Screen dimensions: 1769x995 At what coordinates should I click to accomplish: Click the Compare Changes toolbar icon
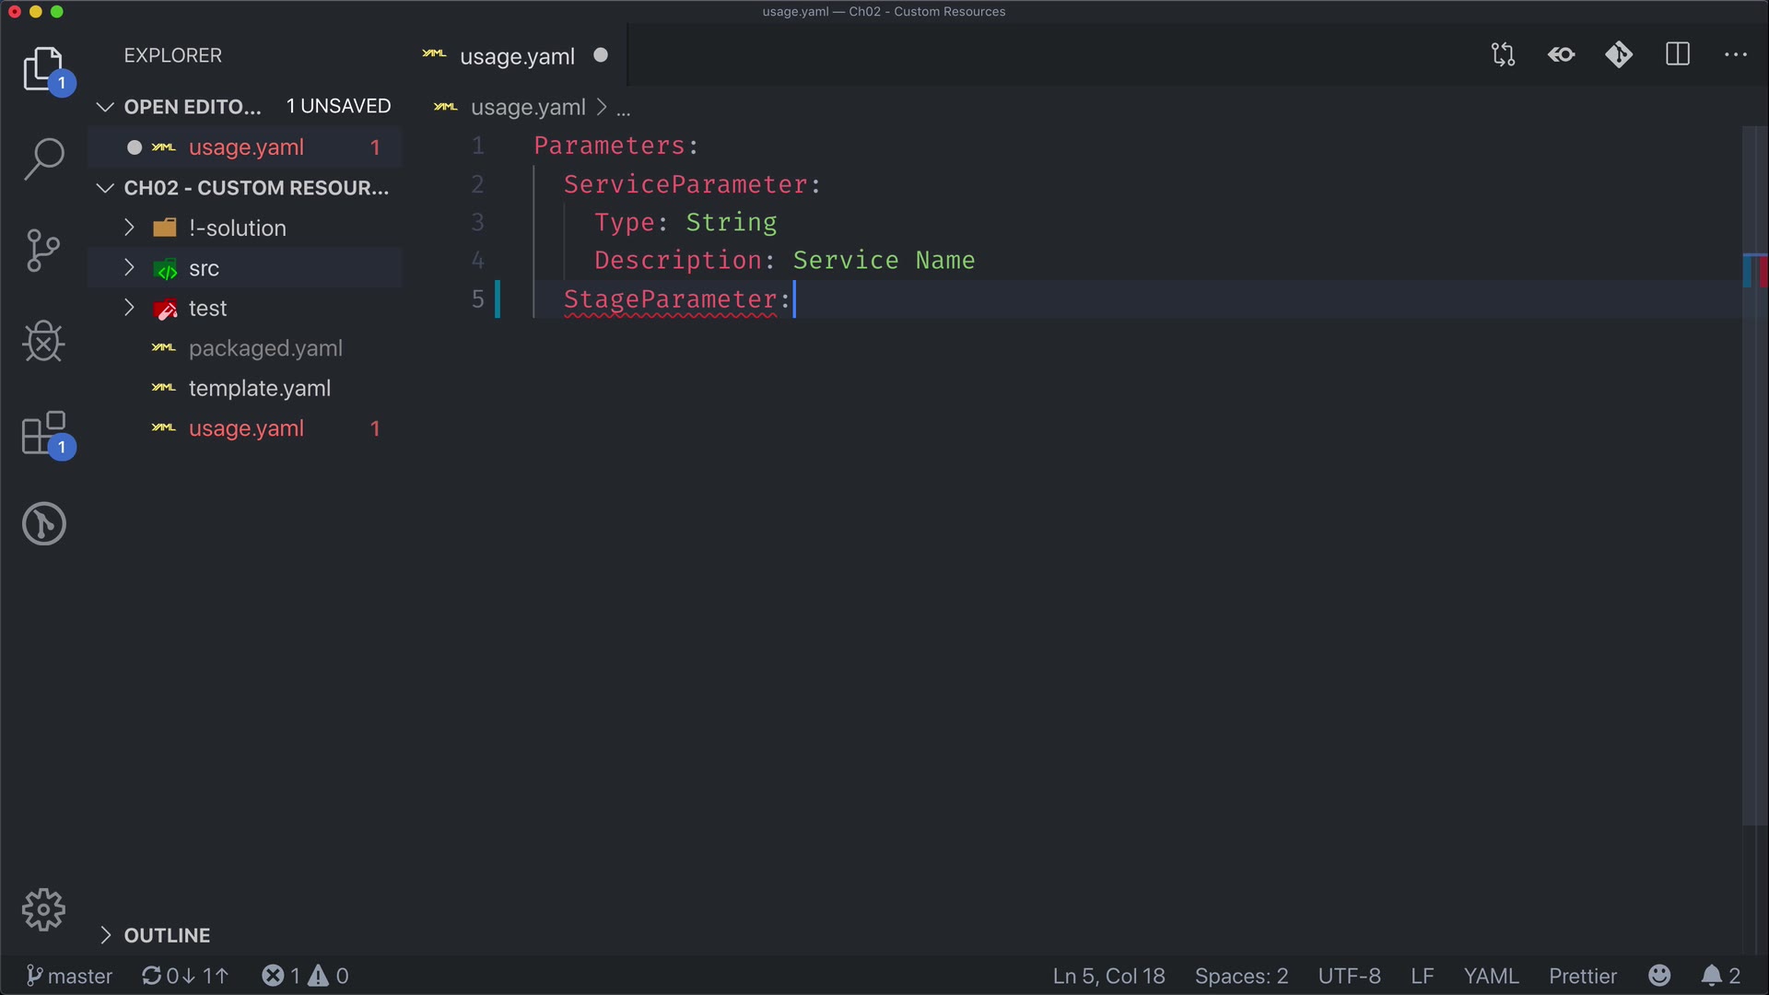pyautogui.click(x=1503, y=55)
